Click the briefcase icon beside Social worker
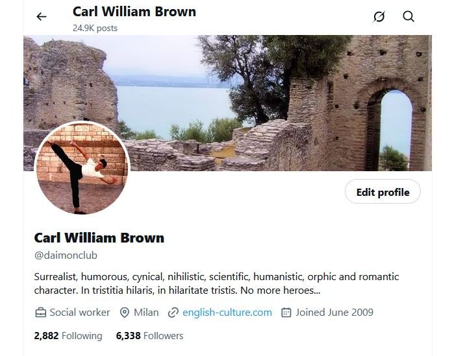452x356 pixels. coord(41,313)
